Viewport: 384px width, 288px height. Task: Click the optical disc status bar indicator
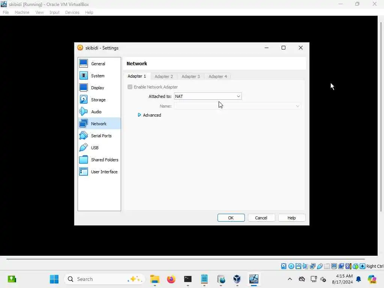click(x=291, y=266)
